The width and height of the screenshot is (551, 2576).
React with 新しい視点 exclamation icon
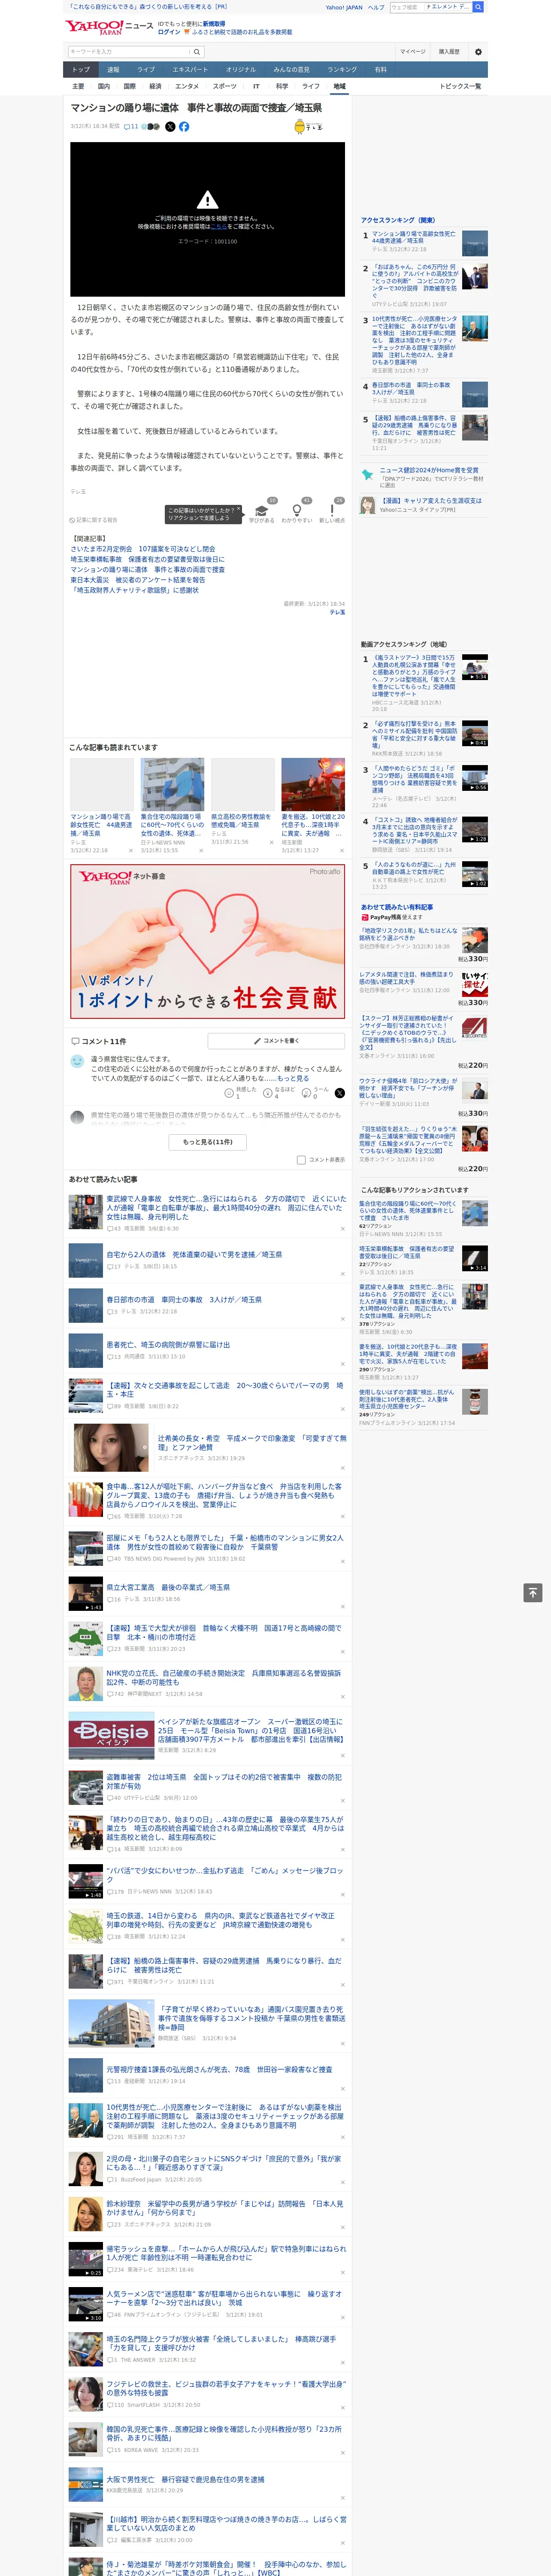[x=332, y=510]
